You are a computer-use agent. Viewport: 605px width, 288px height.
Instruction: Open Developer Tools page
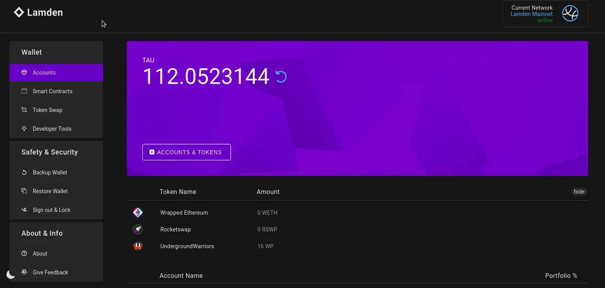(x=56, y=129)
